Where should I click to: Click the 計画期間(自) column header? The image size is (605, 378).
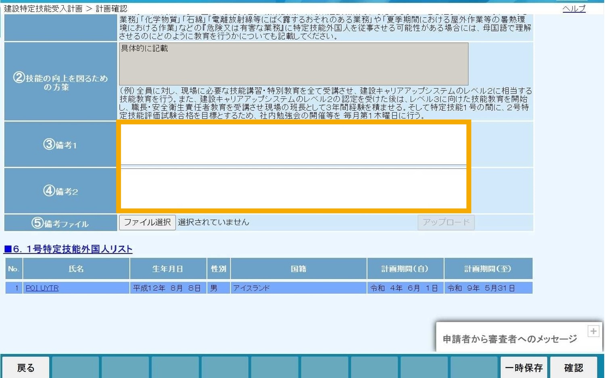click(x=405, y=269)
